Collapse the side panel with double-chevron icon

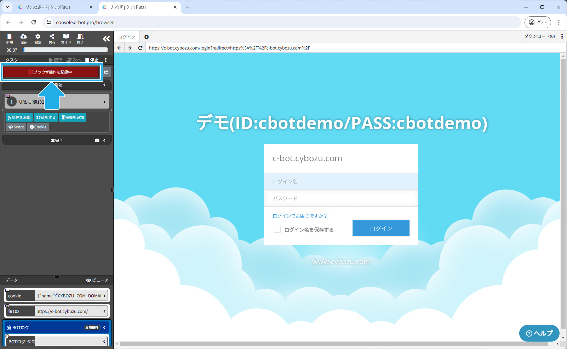coord(106,39)
